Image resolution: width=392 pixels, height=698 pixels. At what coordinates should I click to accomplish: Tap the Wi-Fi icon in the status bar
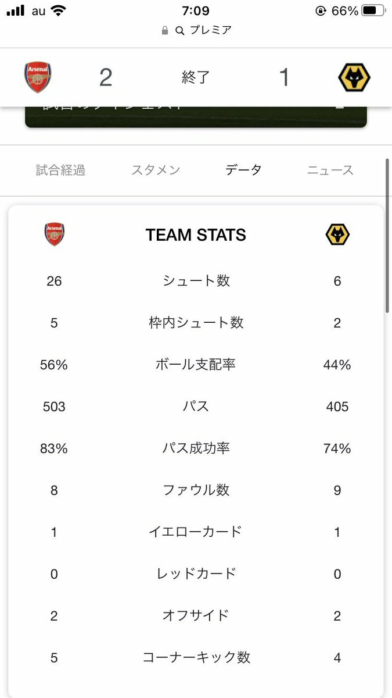58,11
